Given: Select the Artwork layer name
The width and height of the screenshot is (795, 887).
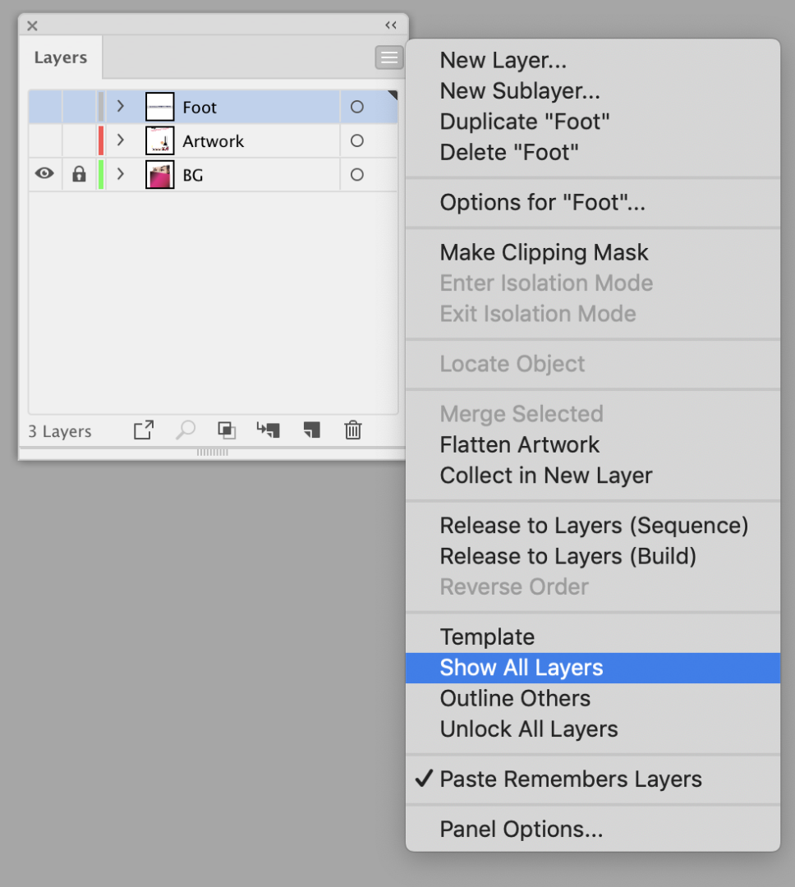Looking at the screenshot, I should 214,141.
